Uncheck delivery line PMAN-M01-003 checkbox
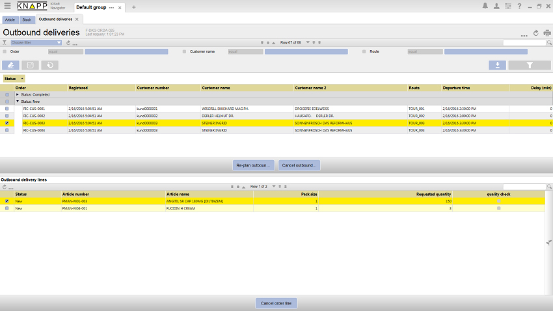The width and height of the screenshot is (553, 311). [7, 201]
